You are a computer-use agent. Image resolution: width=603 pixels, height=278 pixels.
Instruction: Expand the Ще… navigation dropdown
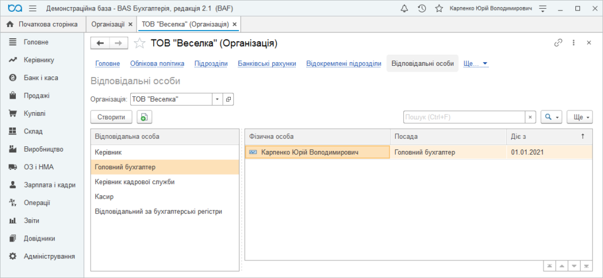click(x=476, y=63)
